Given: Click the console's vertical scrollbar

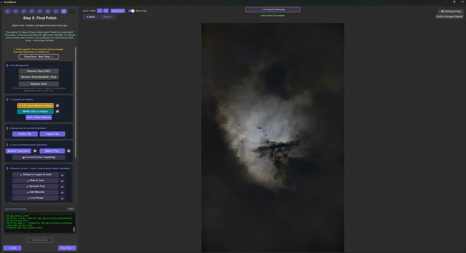Looking at the screenshot, I should [x=74, y=229].
